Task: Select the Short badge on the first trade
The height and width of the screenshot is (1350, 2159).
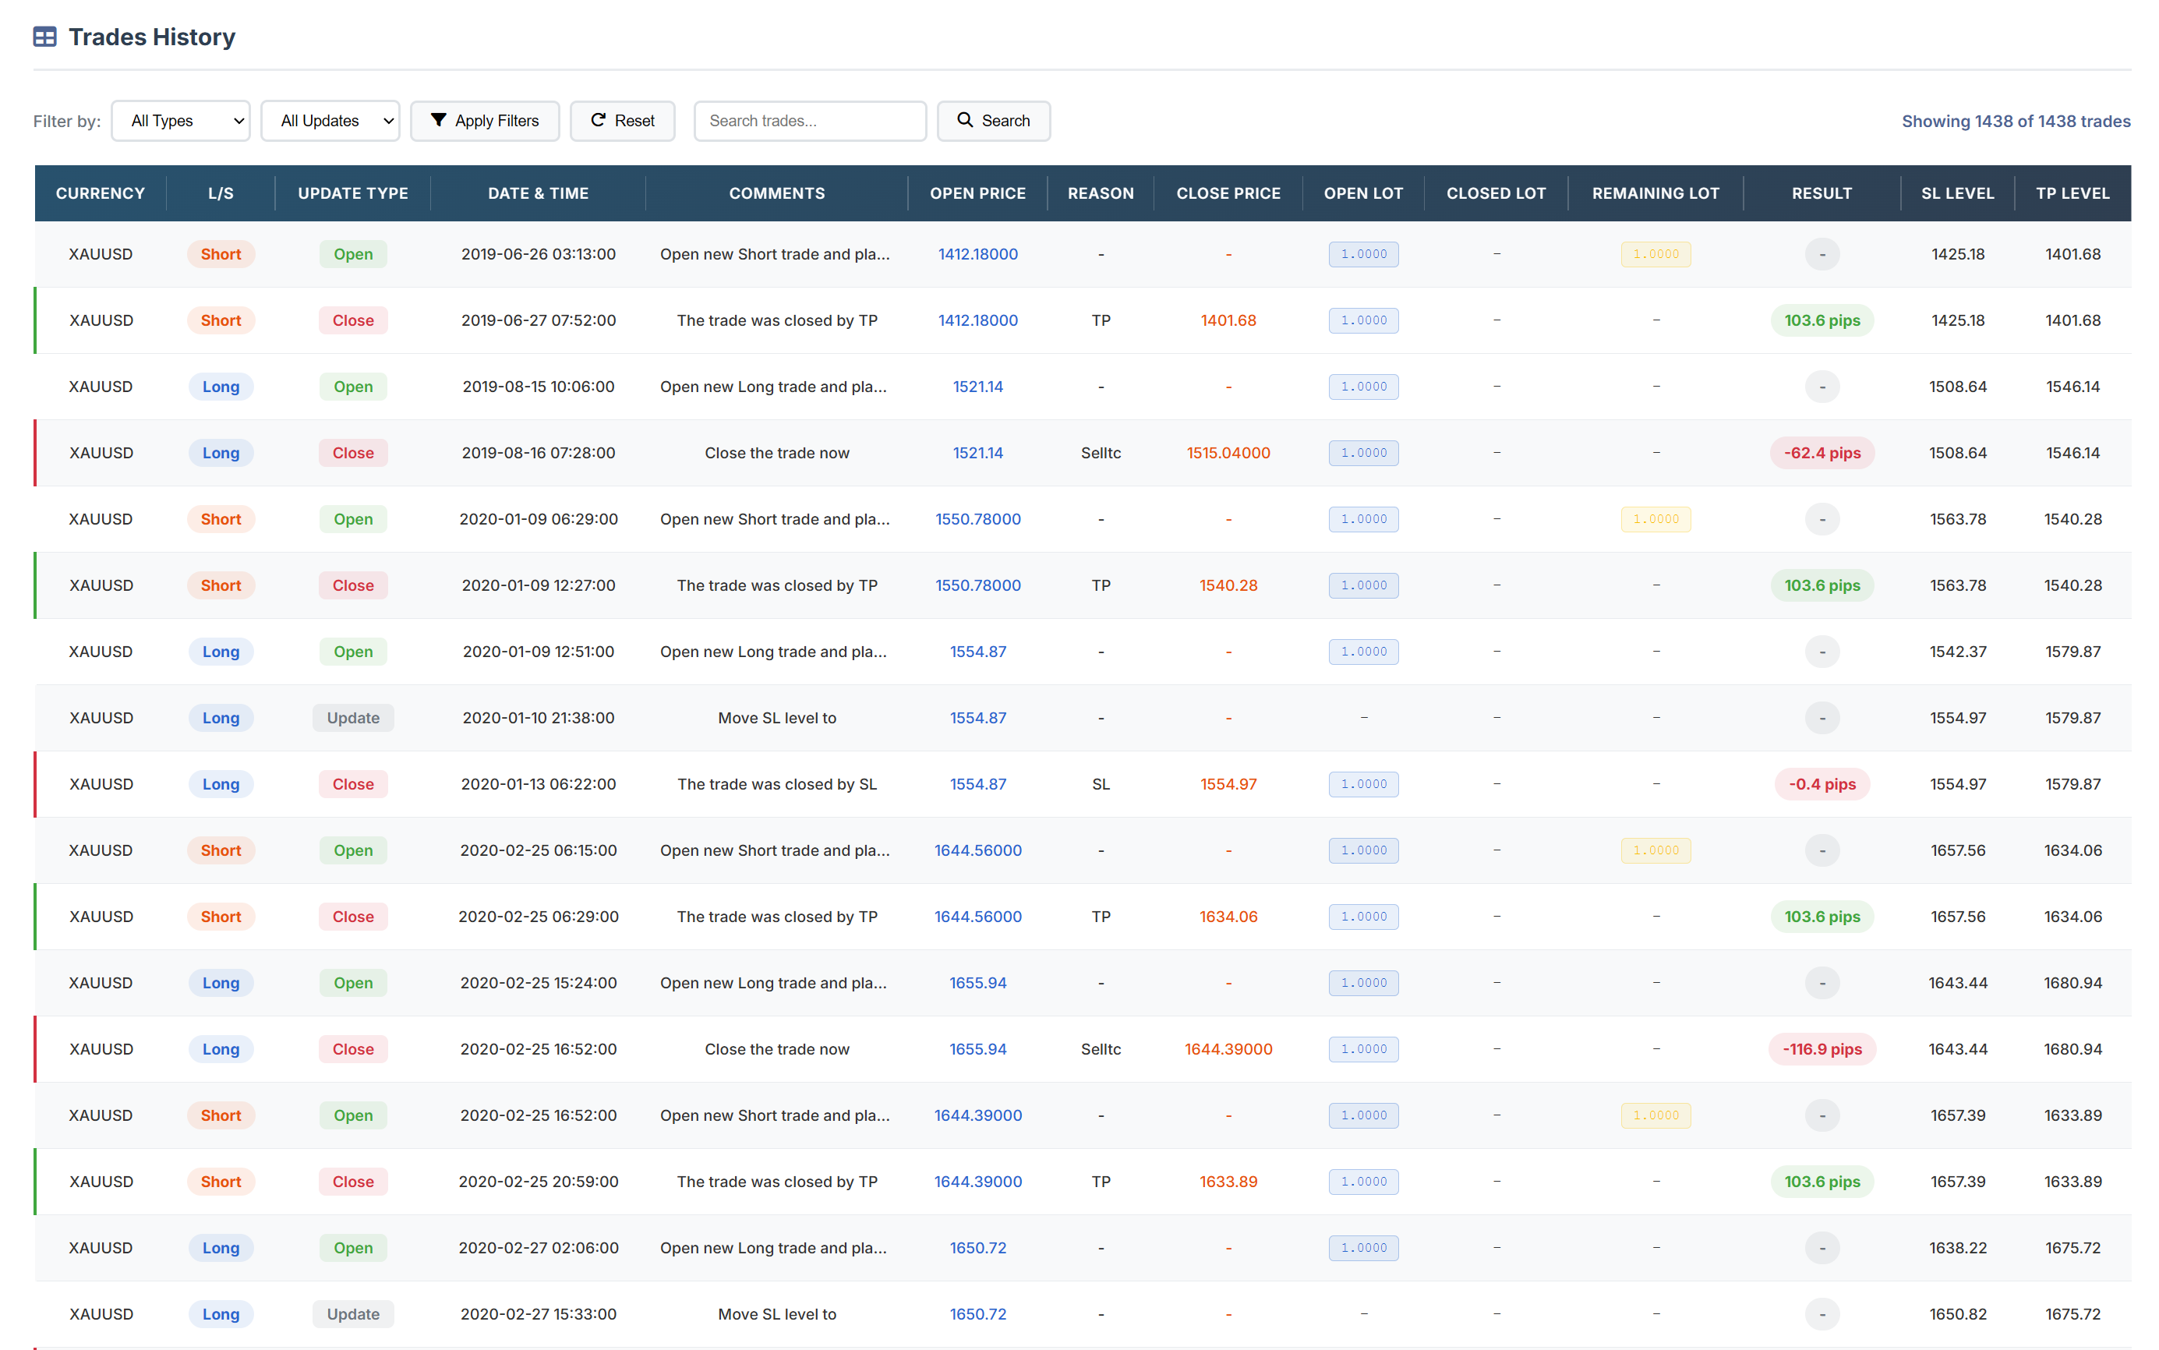Action: pyautogui.click(x=221, y=253)
